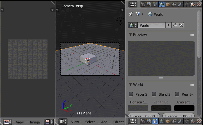Pick the Zenith Color swatch
Viewport: 203px width, 125px height.
[x=161, y=108]
